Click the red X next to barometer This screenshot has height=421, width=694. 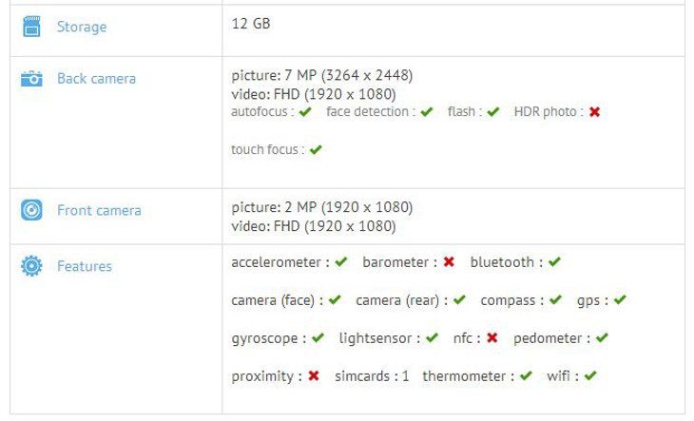click(449, 261)
